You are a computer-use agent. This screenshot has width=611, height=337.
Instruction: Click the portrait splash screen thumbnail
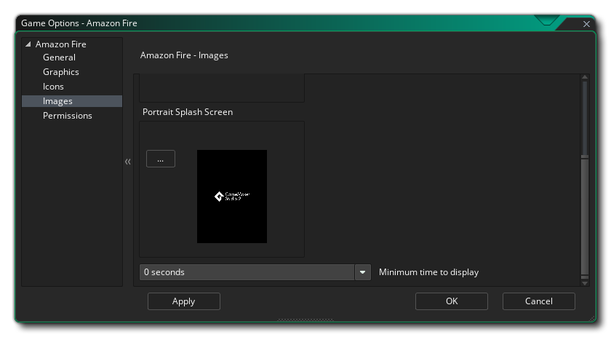(x=232, y=197)
